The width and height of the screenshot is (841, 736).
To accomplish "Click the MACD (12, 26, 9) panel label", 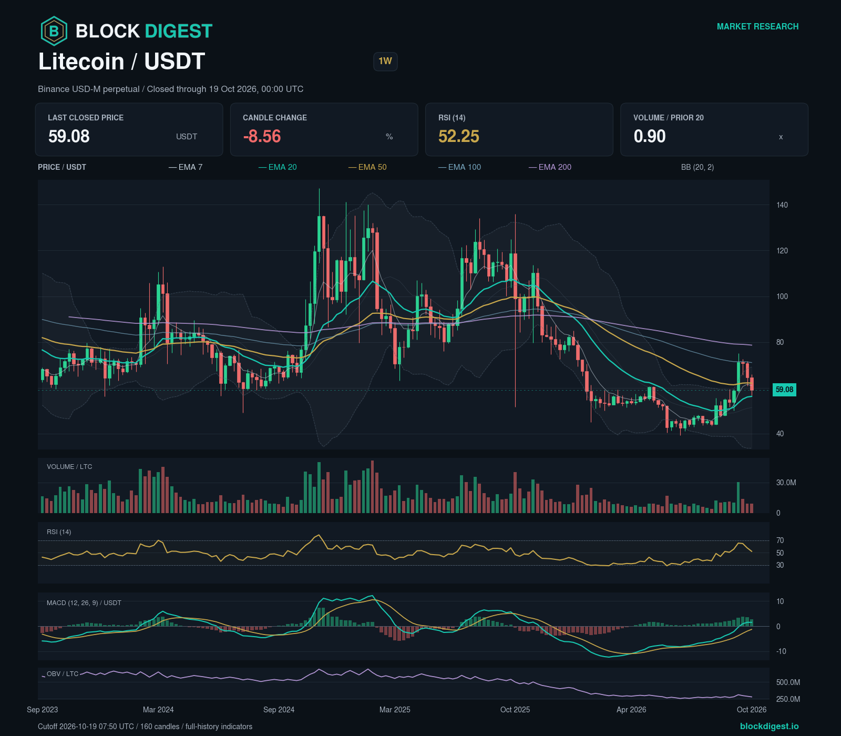I will pos(84,603).
